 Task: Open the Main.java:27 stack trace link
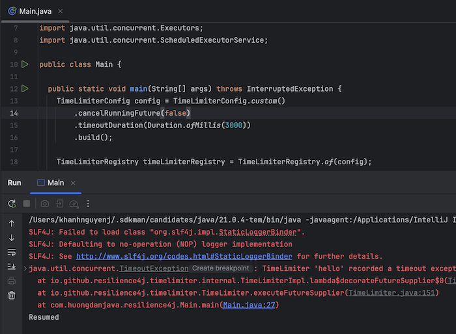[x=249, y=305]
